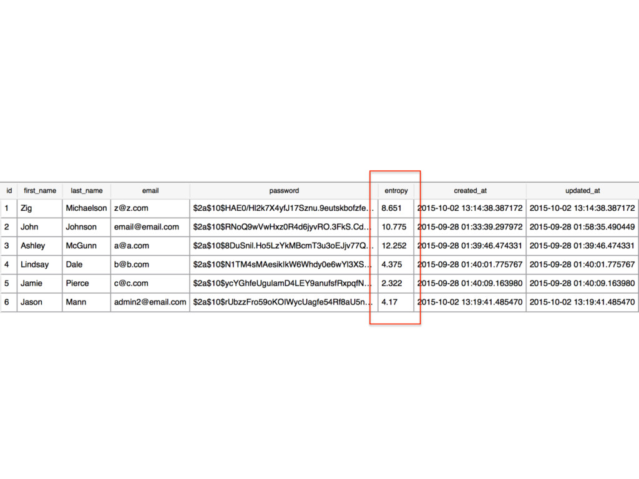Viewport: 639px width, 479px height.
Task: Click id cell 1 in Zig's row
Action: pyautogui.click(x=9, y=208)
